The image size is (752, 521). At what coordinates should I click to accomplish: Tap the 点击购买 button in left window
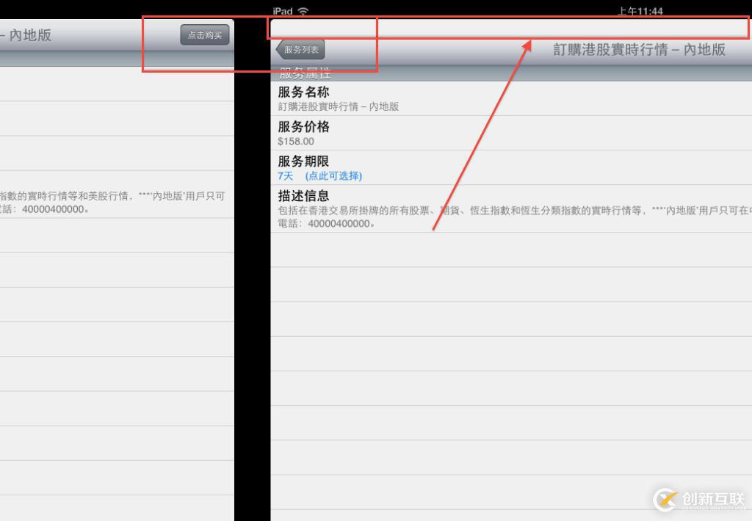(x=205, y=35)
